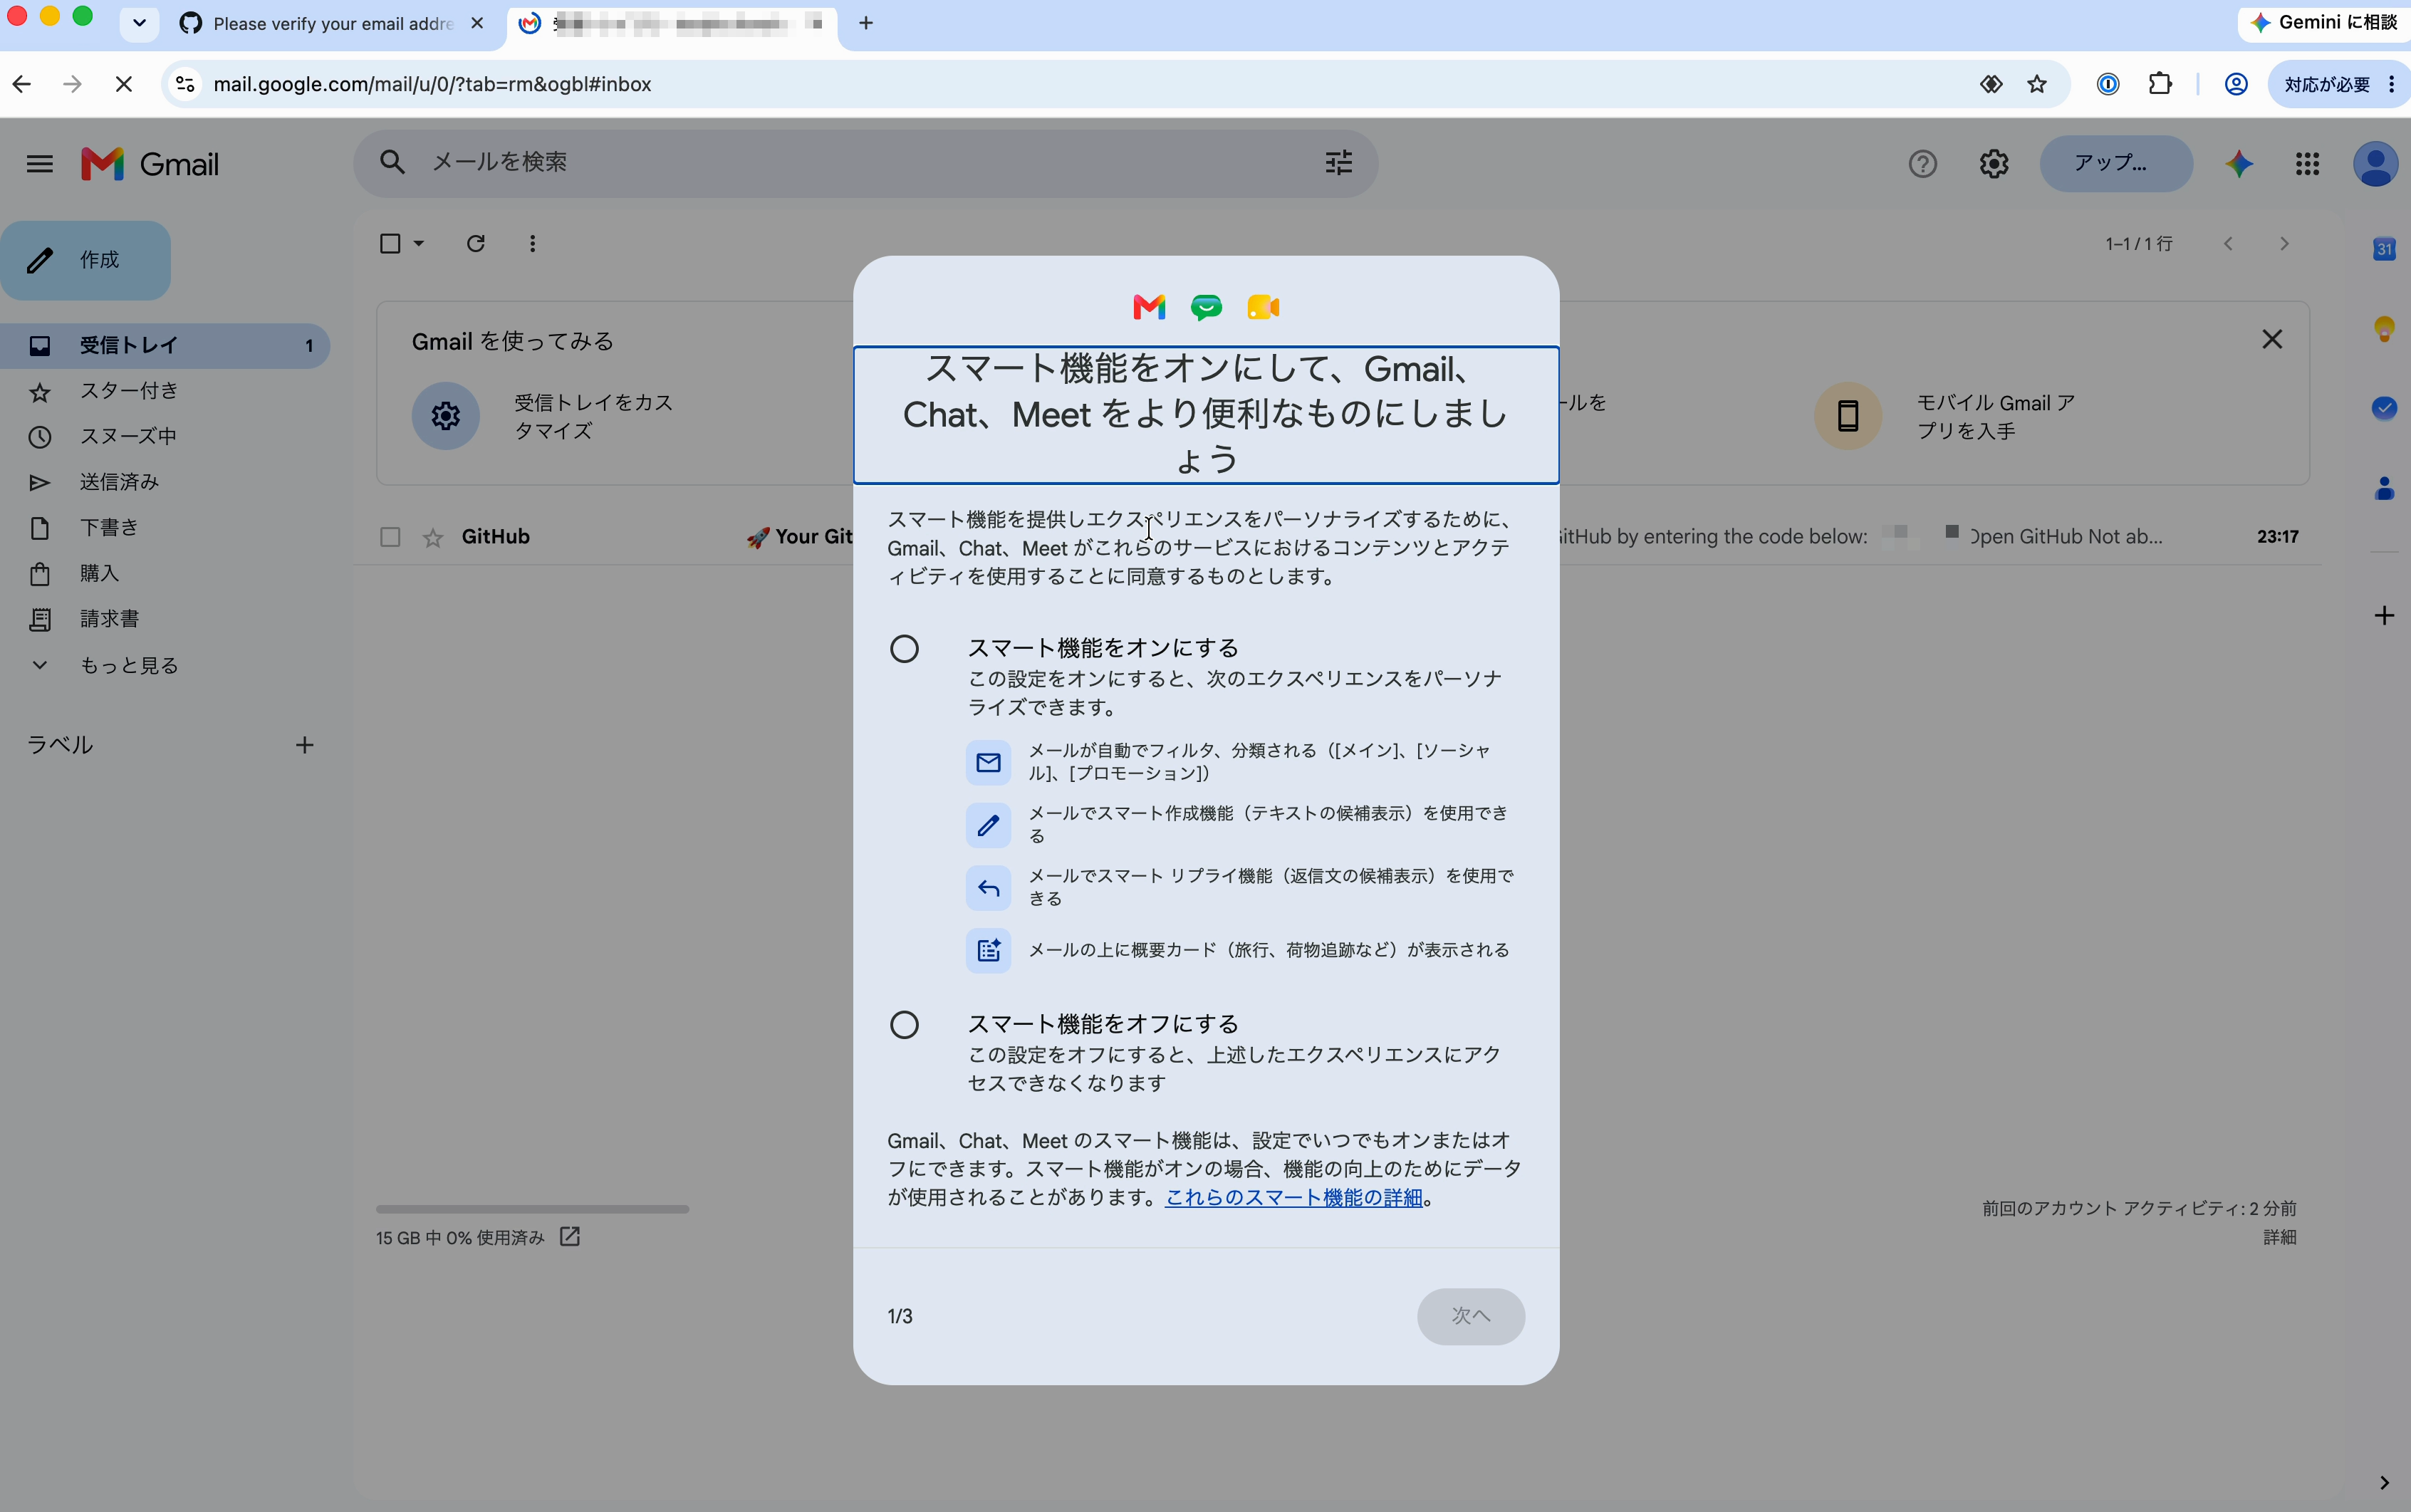The width and height of the screenshot is (2411, 1512).
Task: Open これらのスマート機能の詳細 link
Action: point(1293,1197)
